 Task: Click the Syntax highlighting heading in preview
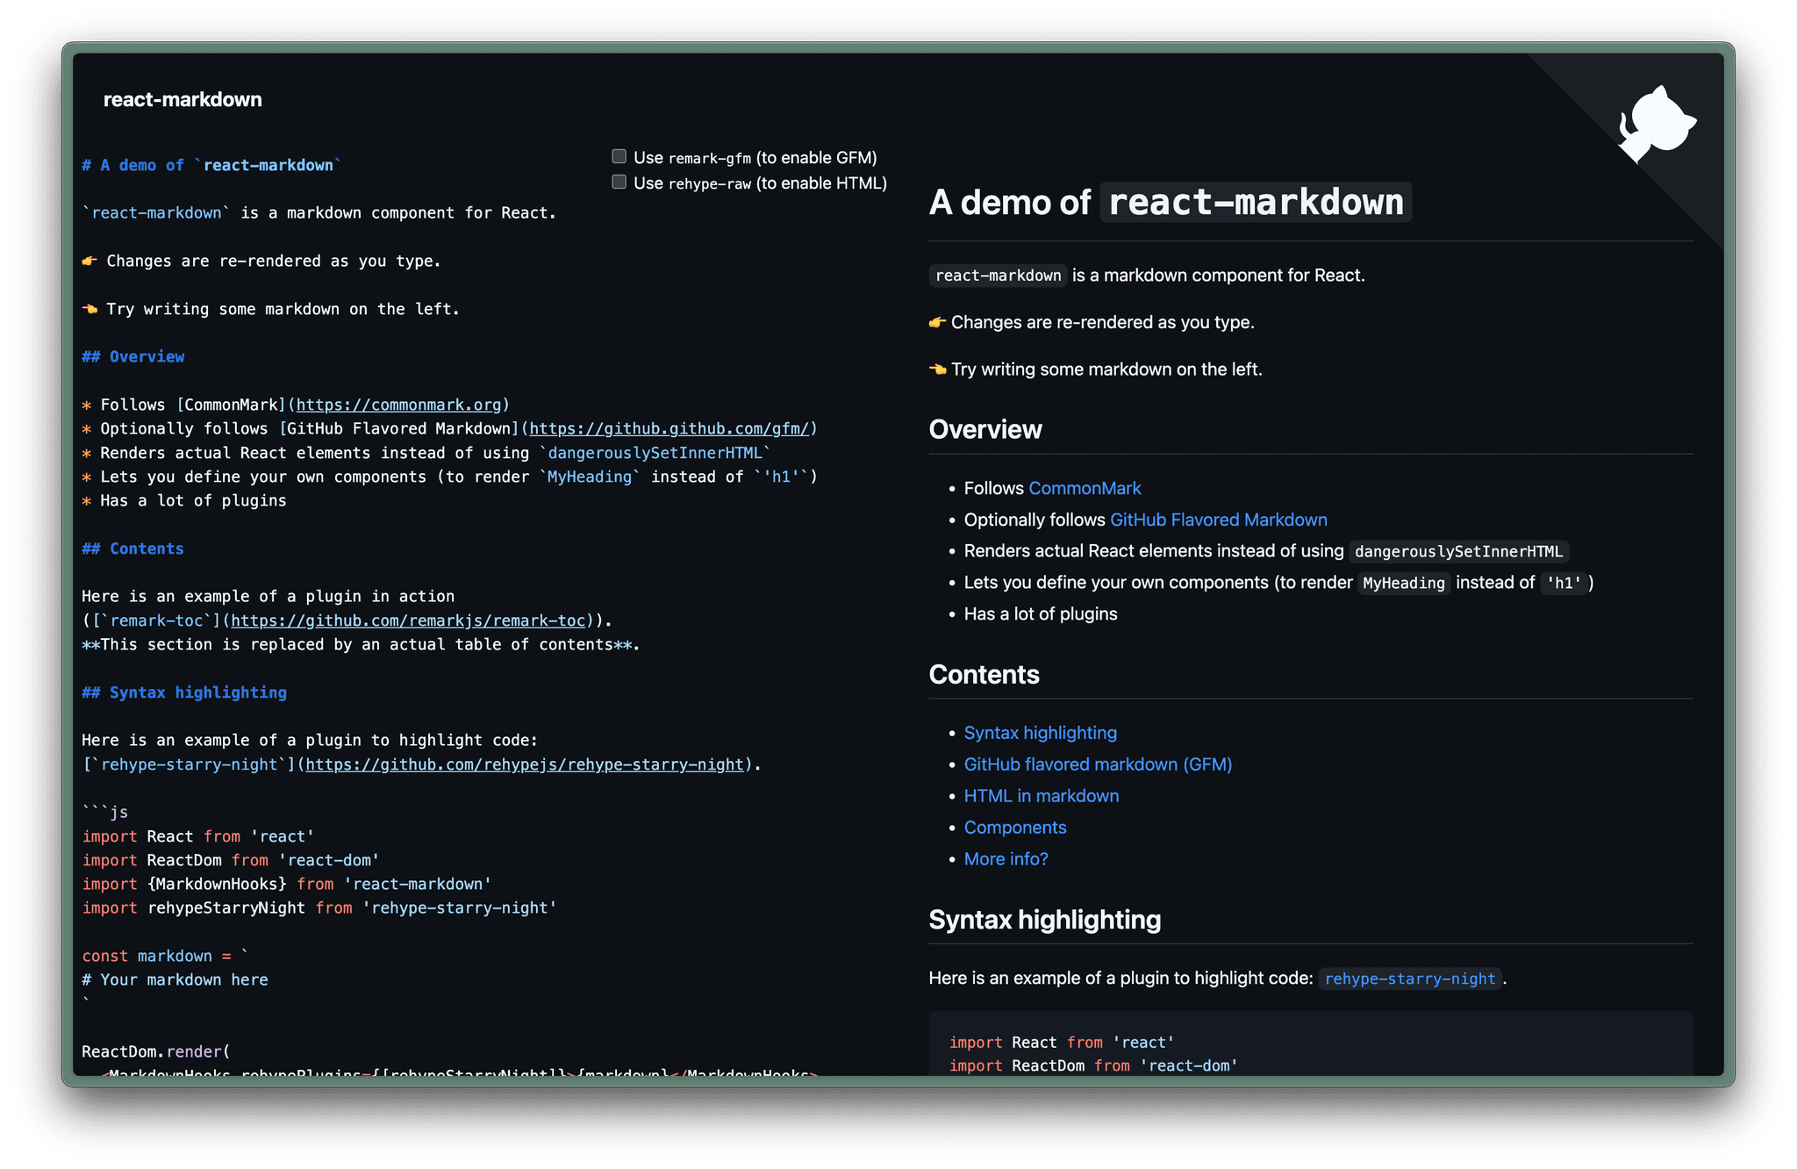[1044, 919]
